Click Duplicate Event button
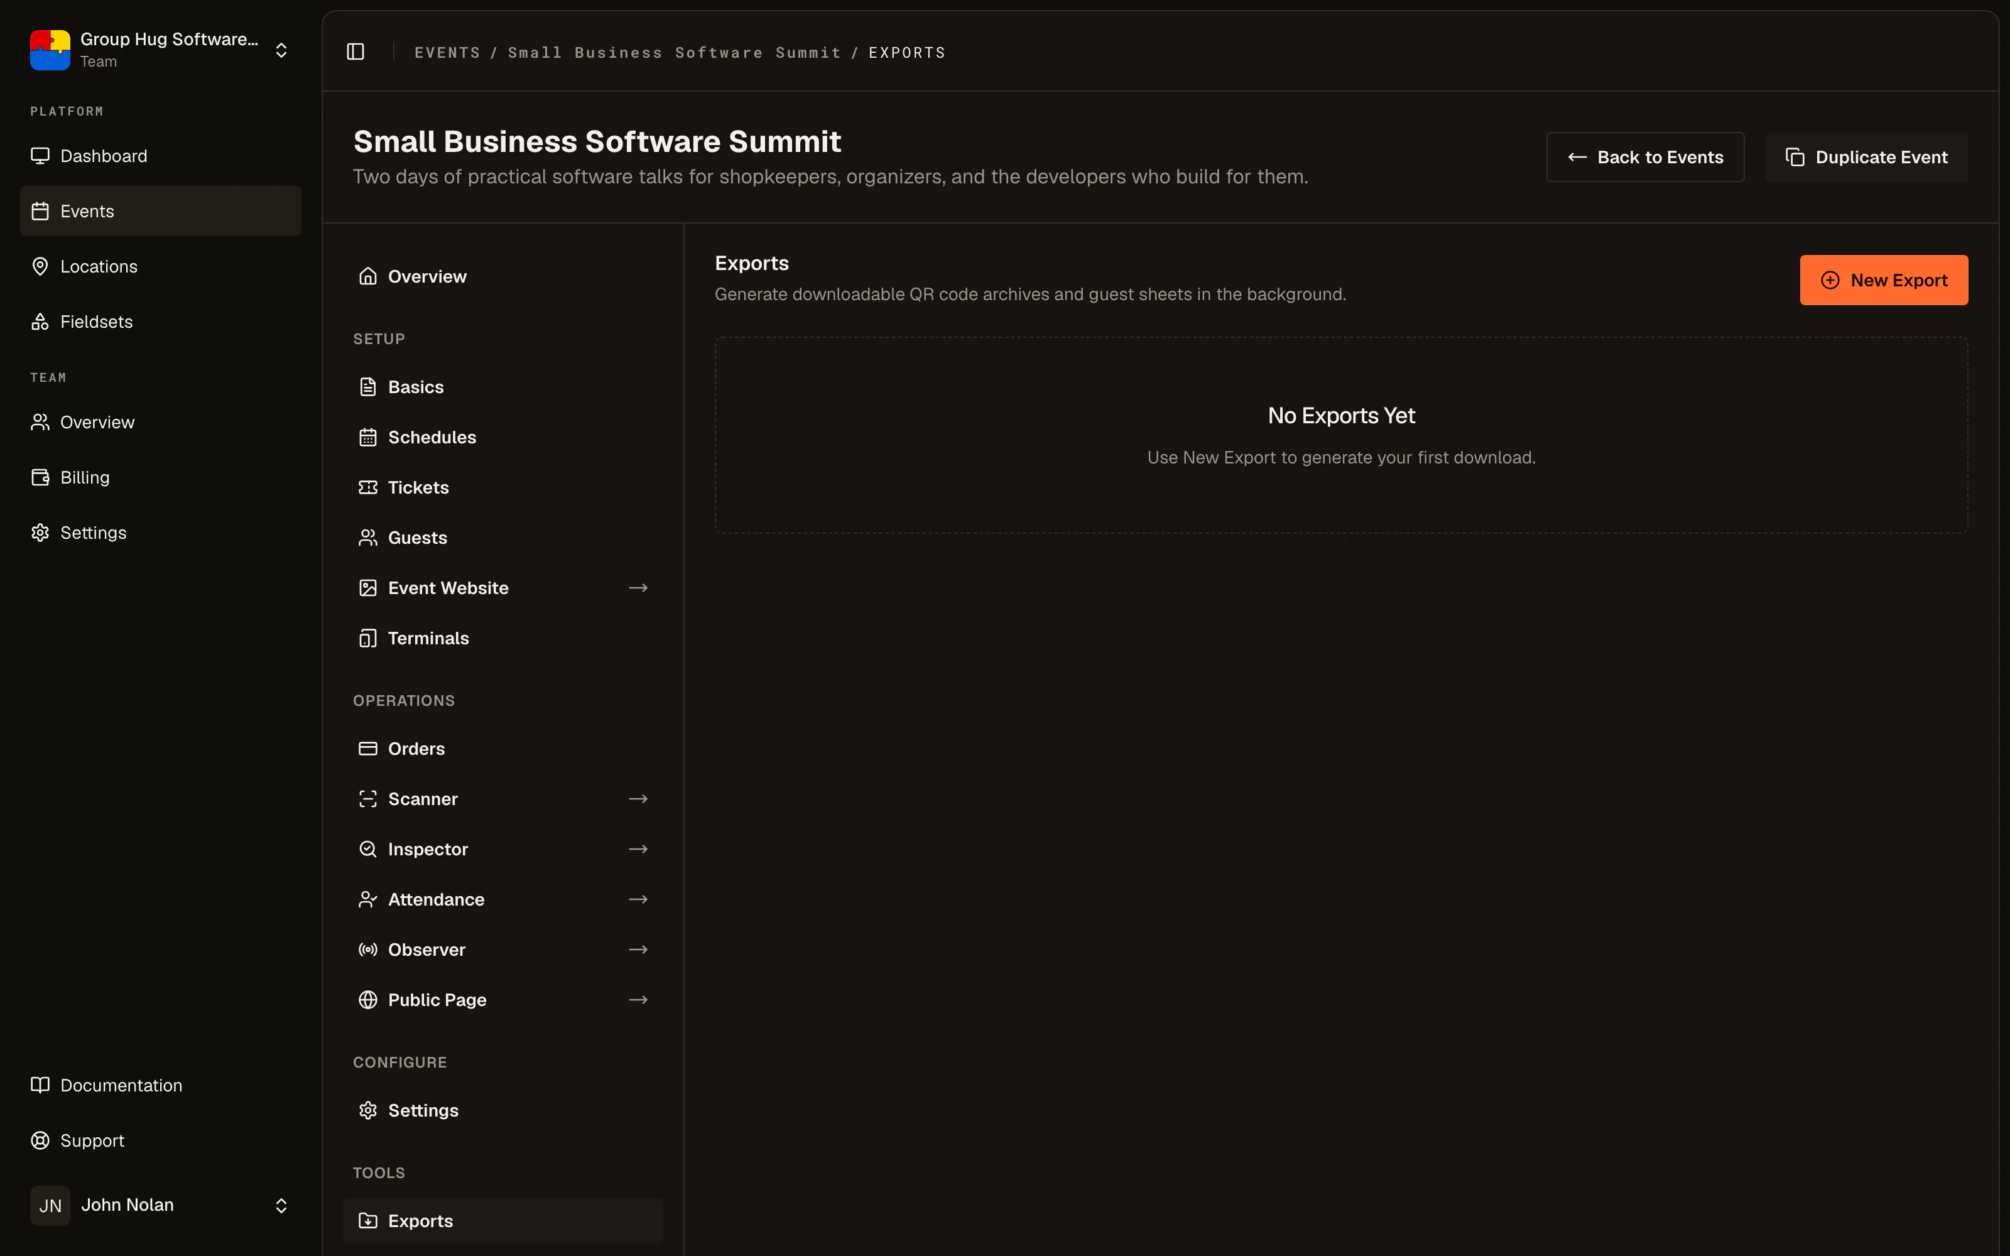Viewport: 2010px width, 1256px height. point(1866,157)
